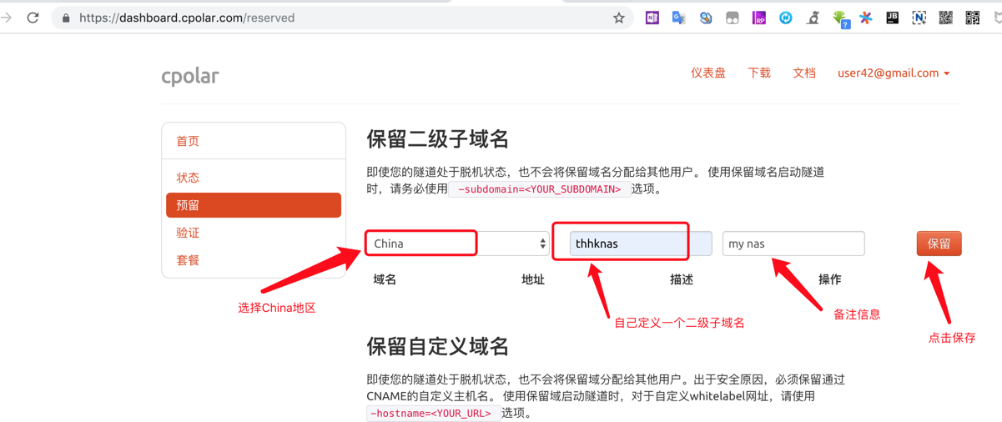1002x422 pixels.
Task: Open the 文档 documentation link
Action: tap(804, 73)
